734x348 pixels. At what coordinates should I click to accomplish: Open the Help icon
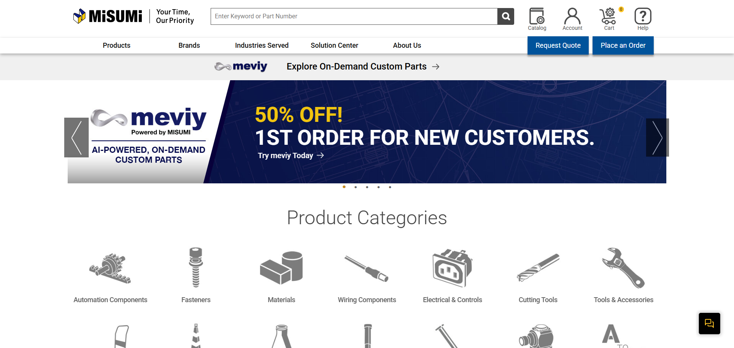643,19
